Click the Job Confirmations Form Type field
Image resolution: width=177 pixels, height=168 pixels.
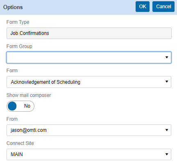(89, 33)
